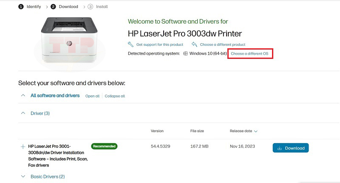
Task: Click file size value 167.2 MB
Action: pyautogui.click(x=199, y=146)
